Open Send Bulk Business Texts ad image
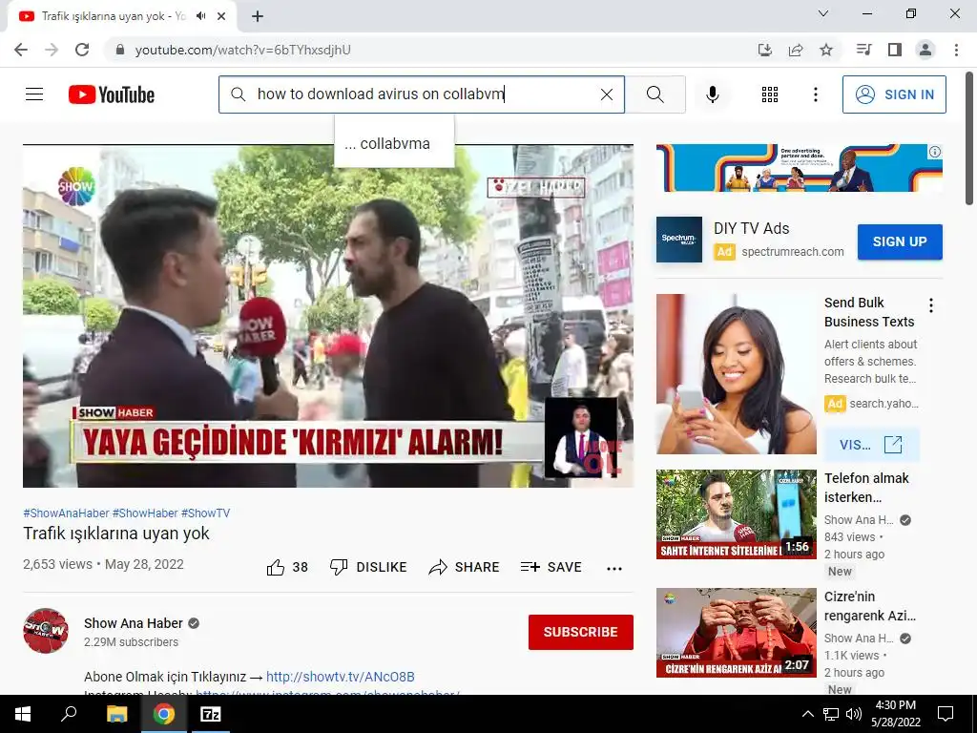977x733 pixels. tap(736, 374)
